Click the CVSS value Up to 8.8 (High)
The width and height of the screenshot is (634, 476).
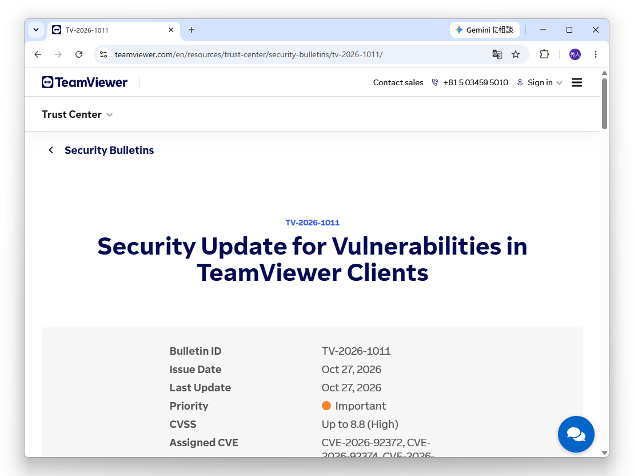click(x=360, y=424)
